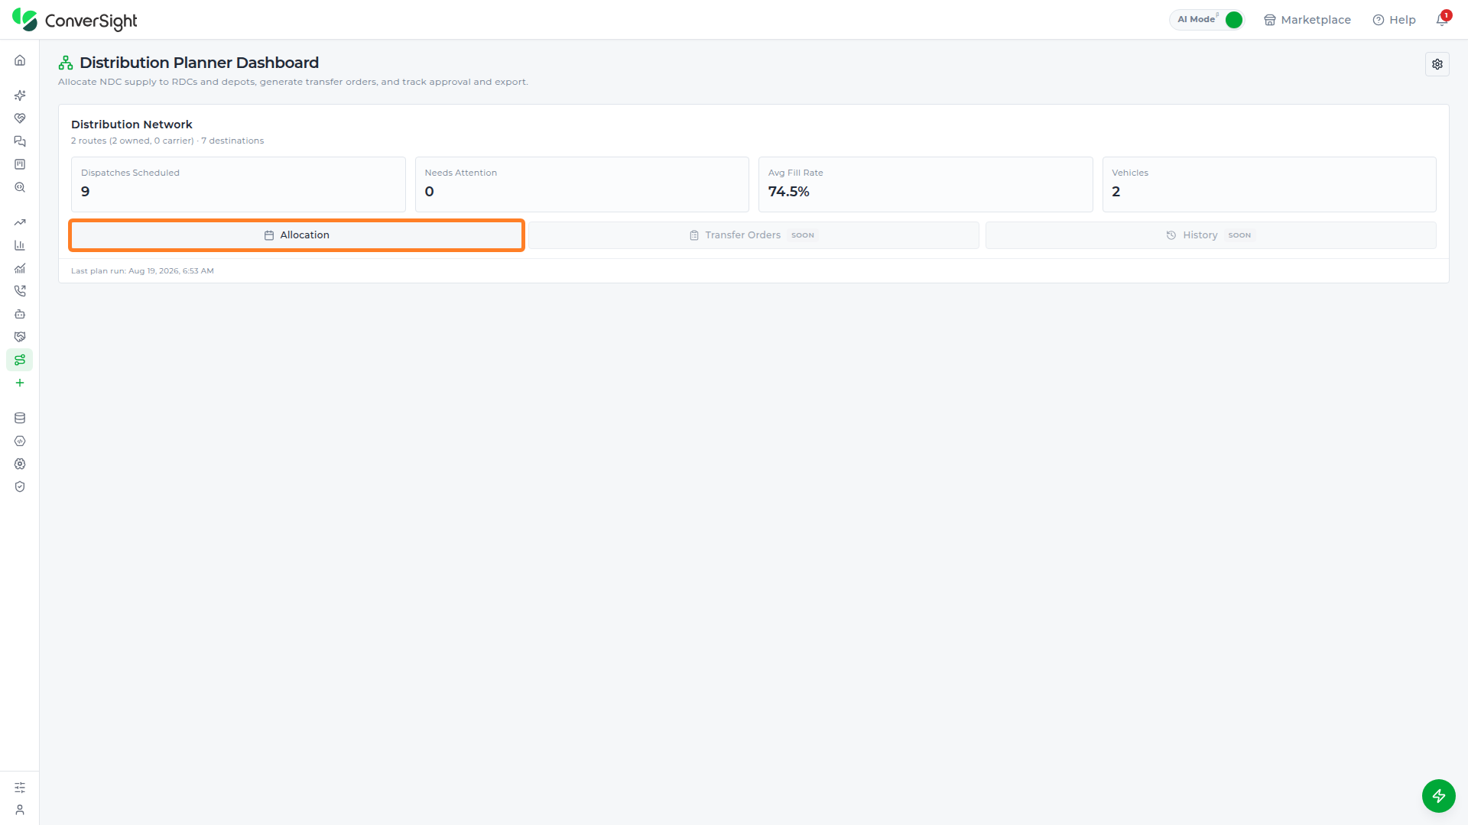This screenshot has height=825, width=1468.
Task: Click the sparkle AI icon in sidebar
Action: tap(20, 95)
